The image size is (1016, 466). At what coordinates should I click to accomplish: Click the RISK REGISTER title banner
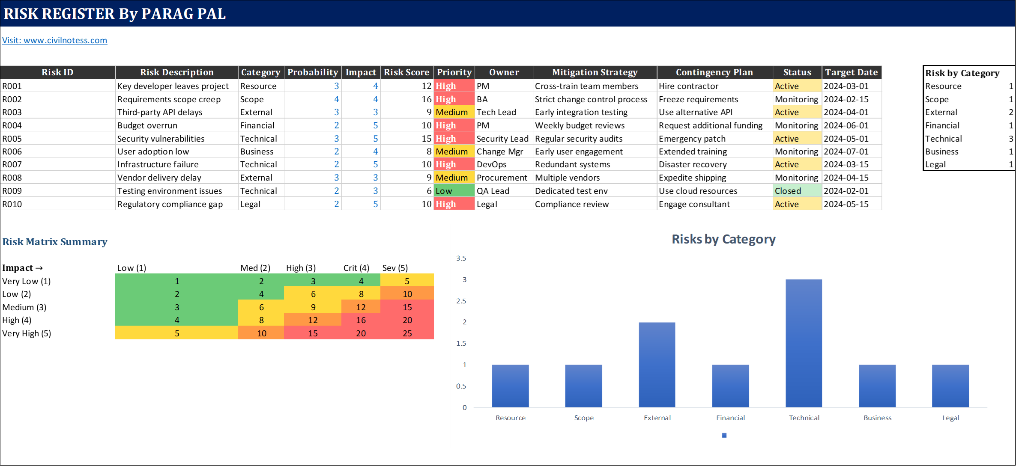[x=115, y=14]
